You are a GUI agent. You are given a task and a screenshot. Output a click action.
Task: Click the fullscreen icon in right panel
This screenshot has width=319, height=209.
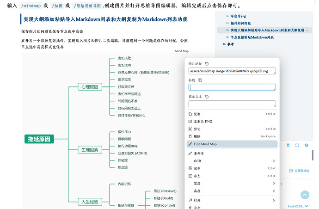[x=297, y=145]
